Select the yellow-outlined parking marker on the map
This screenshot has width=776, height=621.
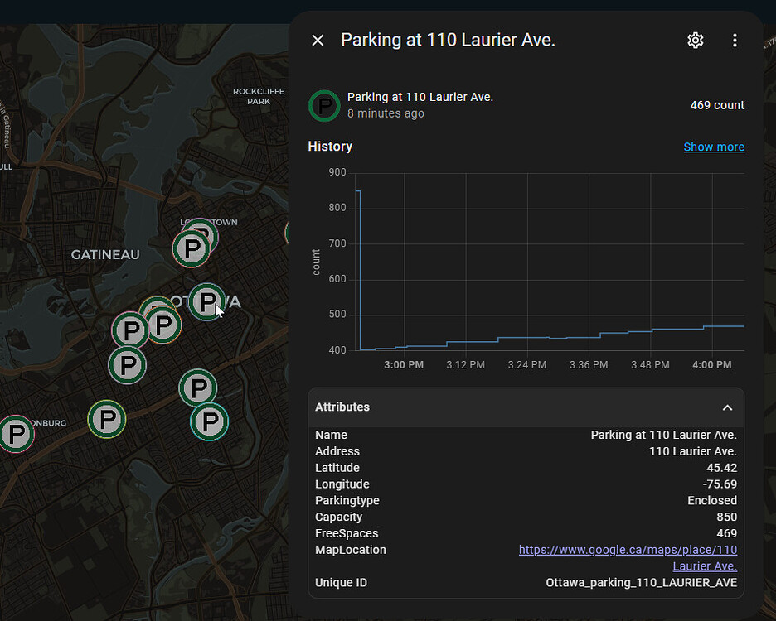click(106, 419)
